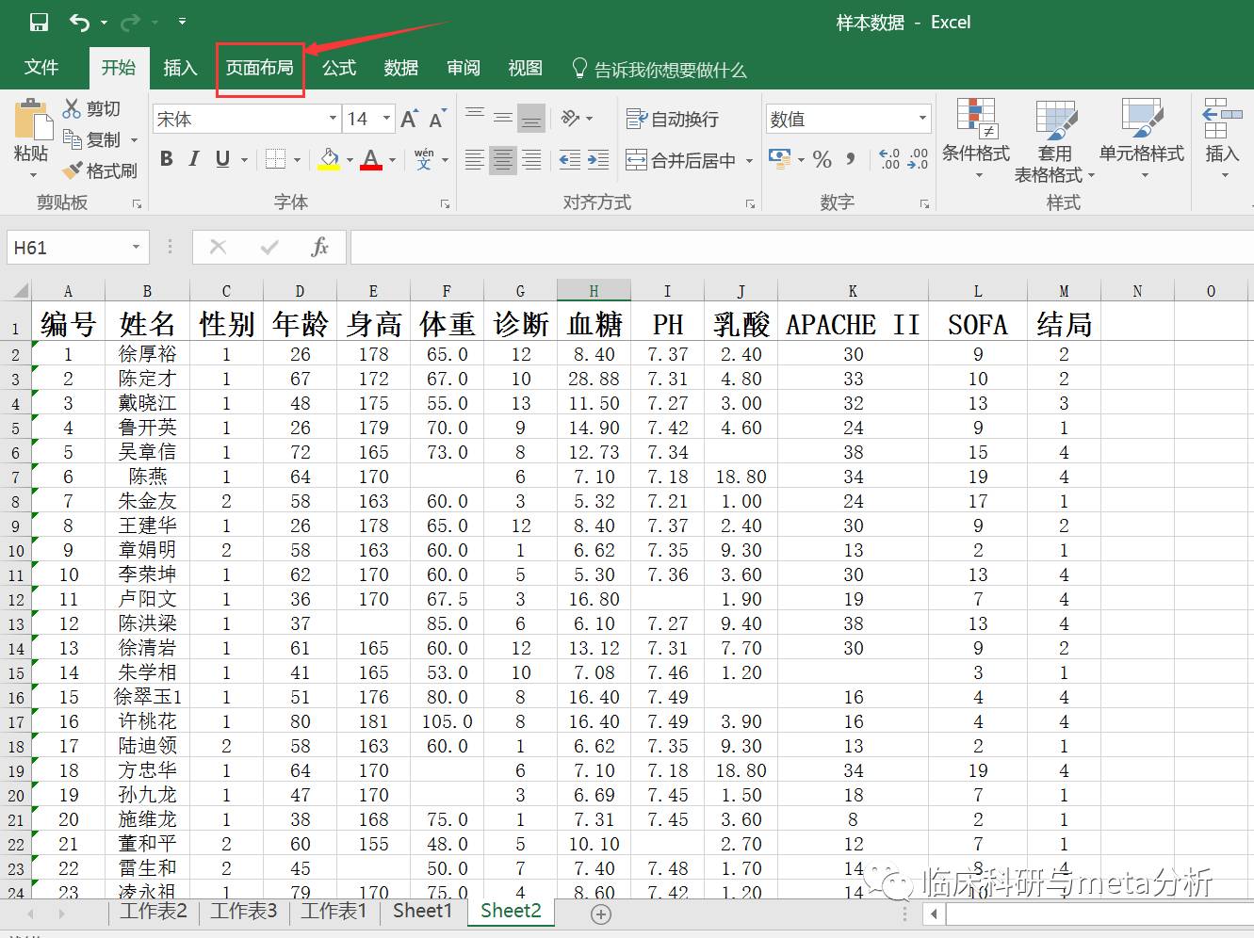This screenshot has height=938, width=1254.
Task: Apply percent style
Action: pyautogui.click(x=822, y=159)
